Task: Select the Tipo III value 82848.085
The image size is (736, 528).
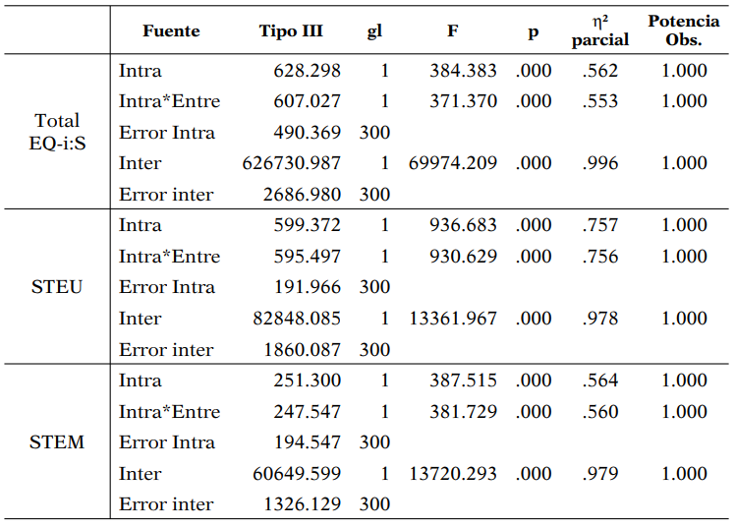Action: (x=297, y=319)
